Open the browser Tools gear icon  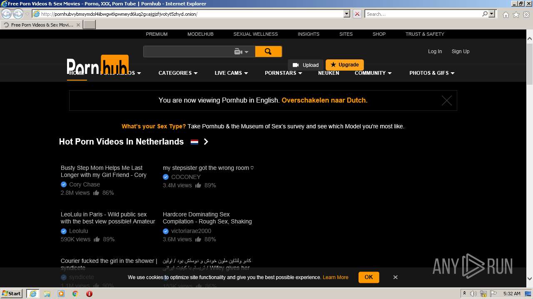click(x=526, y=14)
